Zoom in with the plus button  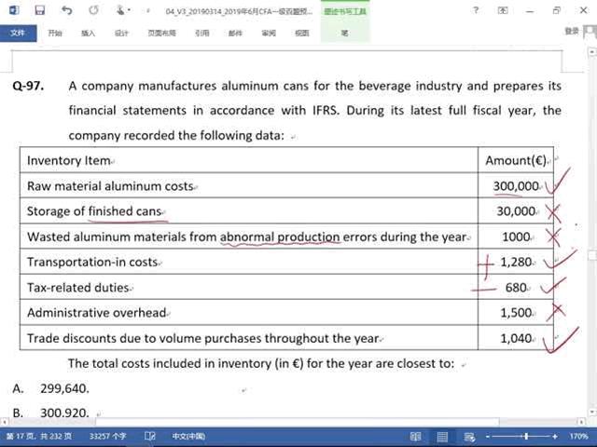pyautogui.click(x=555, y=437)
